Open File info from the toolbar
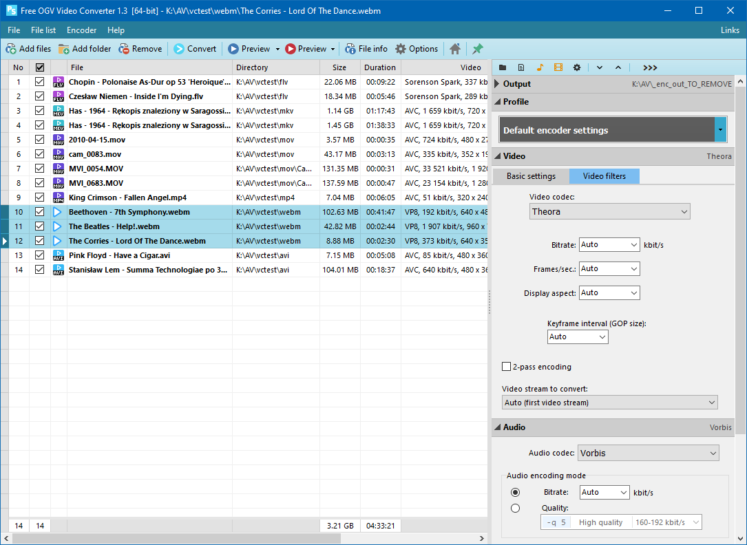 (x=366, y=49)
